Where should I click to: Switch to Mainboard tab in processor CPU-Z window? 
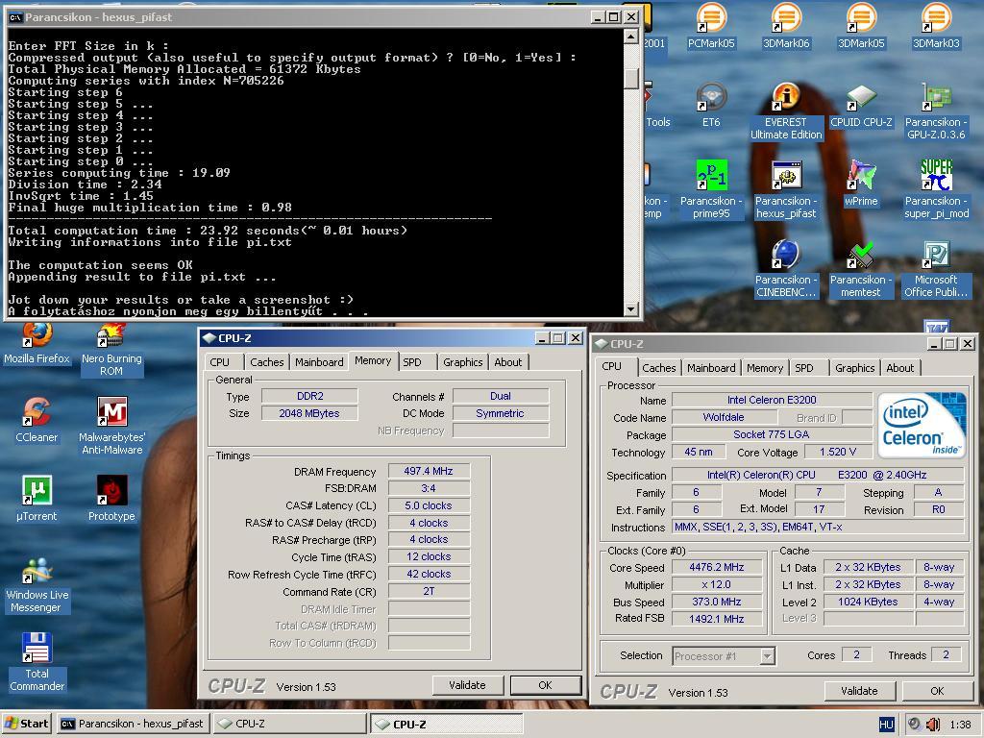click(711, 368)
